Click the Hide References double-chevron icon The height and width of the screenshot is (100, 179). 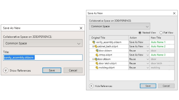tap(91, 86)
